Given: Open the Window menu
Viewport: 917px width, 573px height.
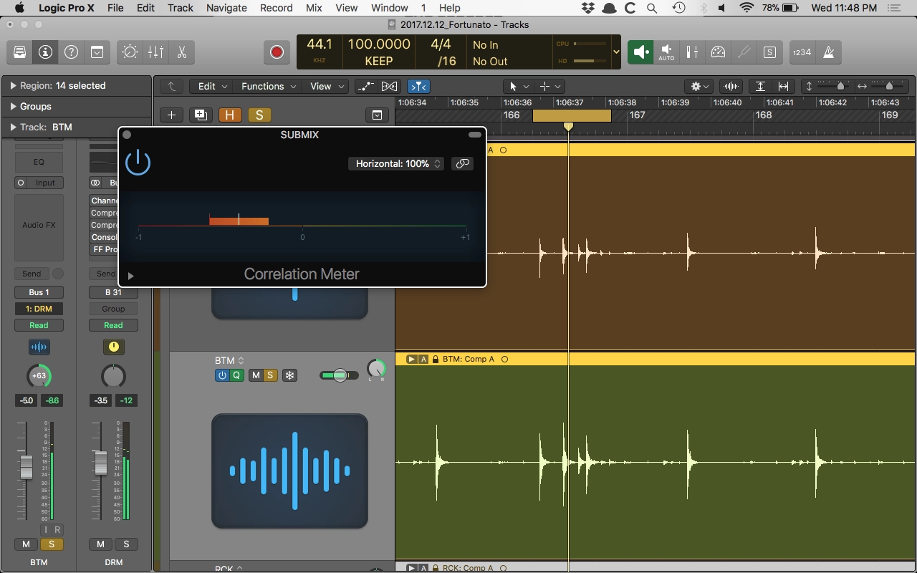Looking at the screenshot, I should point(390,8).
